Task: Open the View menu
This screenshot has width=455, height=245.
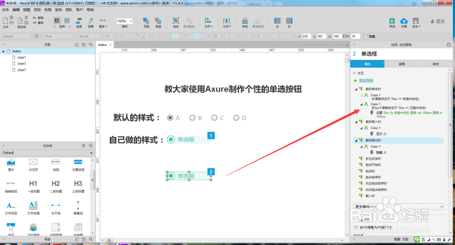Action: [x=27, y=10]
